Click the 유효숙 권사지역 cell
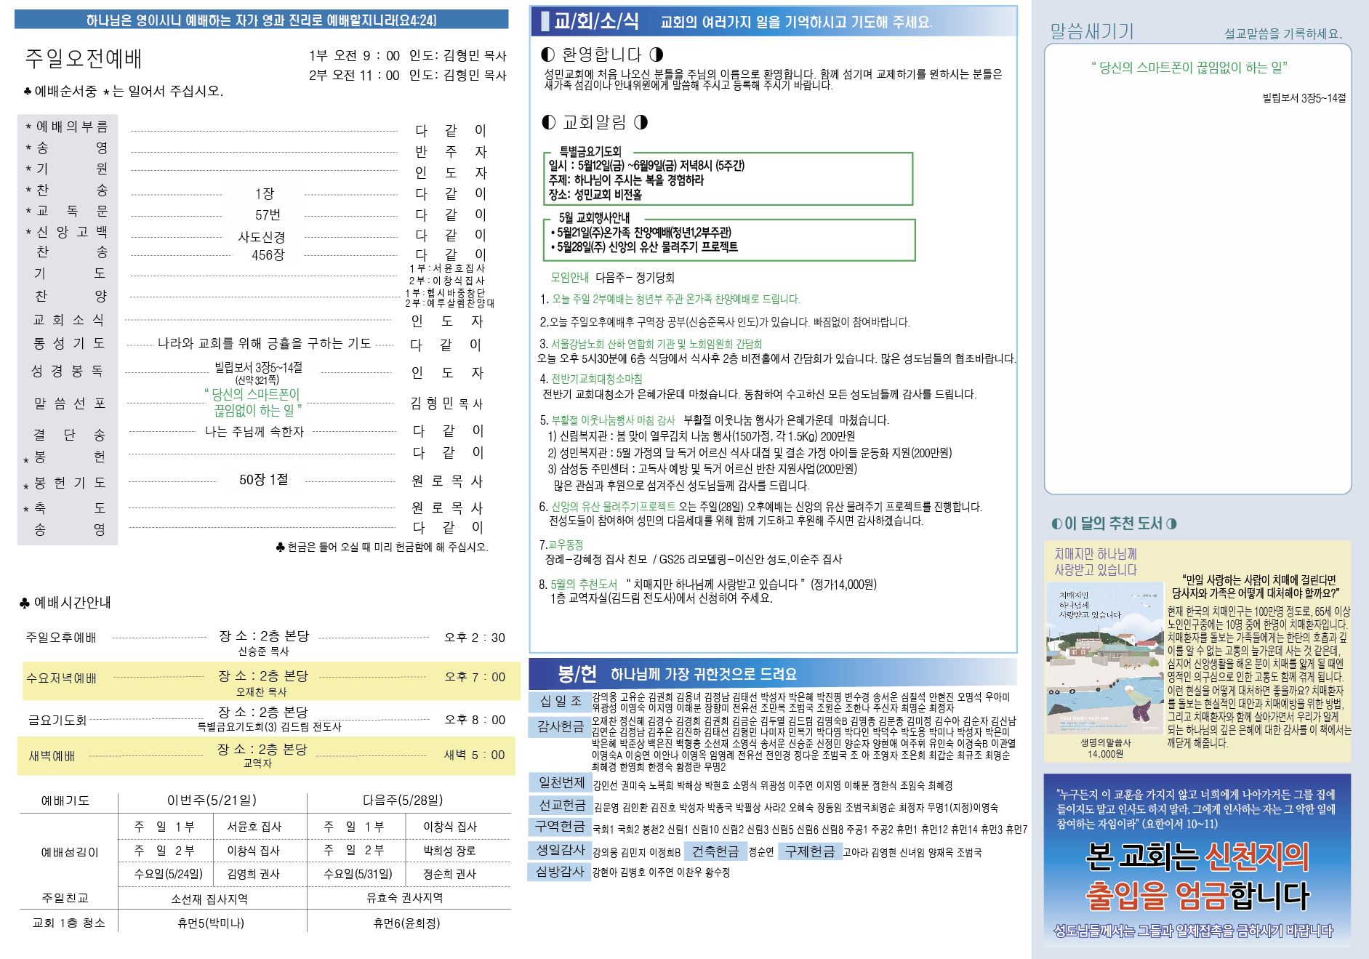The height and width of the screenshot is (959, 1369). 405,898
